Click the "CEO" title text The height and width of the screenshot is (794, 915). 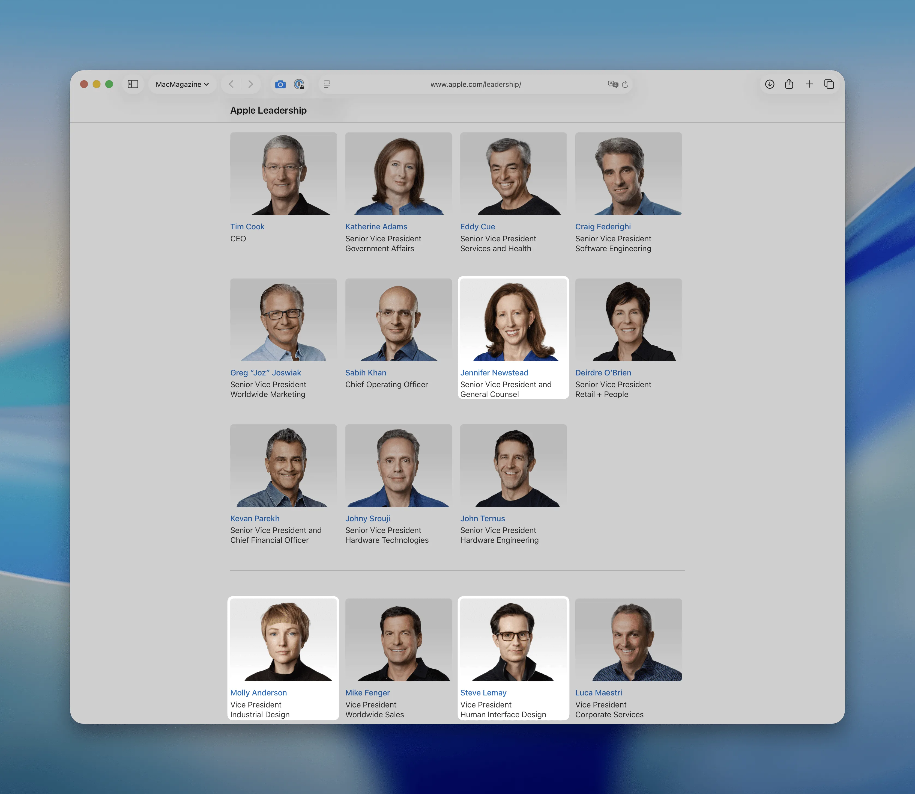[238, 239]
